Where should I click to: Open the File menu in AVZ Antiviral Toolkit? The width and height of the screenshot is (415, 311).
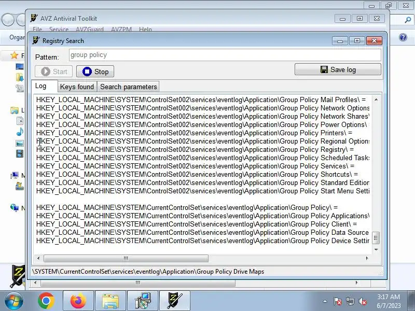tap(37, 29)
